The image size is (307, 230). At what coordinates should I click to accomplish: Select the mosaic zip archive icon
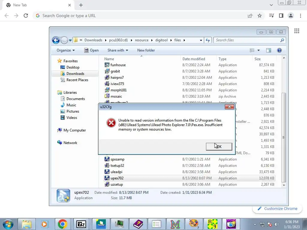pyautogui.click(x=107, y=96)
